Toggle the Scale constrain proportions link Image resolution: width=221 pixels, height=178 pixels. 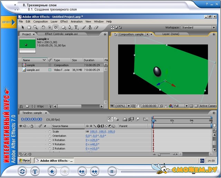87,131
